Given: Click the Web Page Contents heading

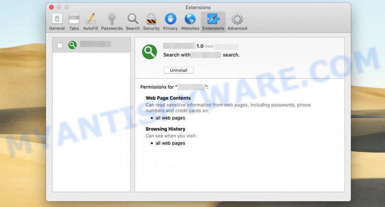Looking at the screenshot, I should point(168,98).
